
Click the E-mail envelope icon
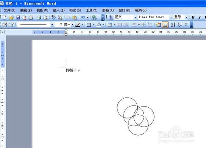[31, 17]
